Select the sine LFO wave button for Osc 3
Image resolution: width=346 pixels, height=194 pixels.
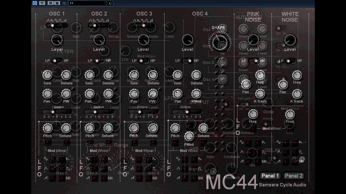(139, 160)
